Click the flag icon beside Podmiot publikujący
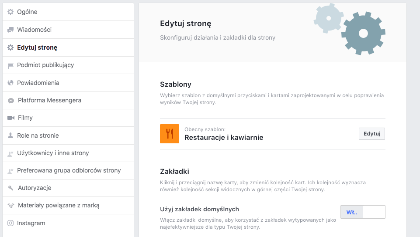The height and width of the screenshot is (237, 420). [x=10, y=65]
